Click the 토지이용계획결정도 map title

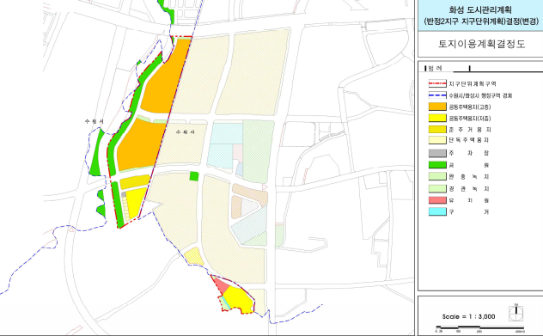[482, 44]
